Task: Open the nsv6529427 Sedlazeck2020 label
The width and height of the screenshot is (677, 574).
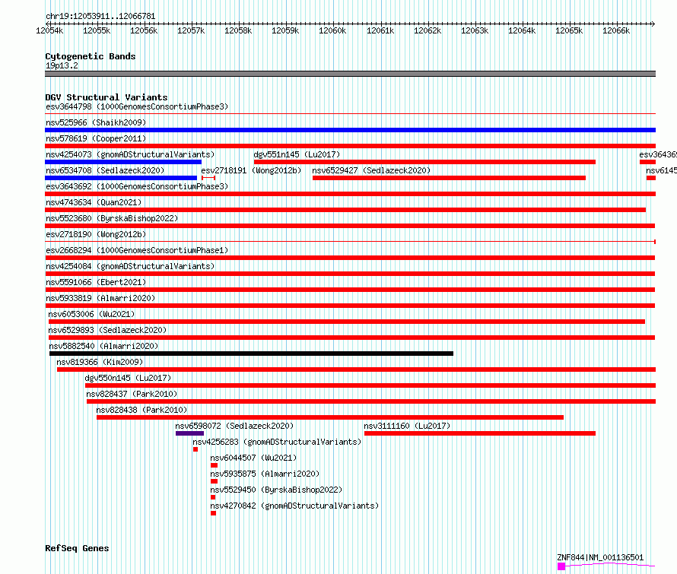Action: tap(371, 170)
